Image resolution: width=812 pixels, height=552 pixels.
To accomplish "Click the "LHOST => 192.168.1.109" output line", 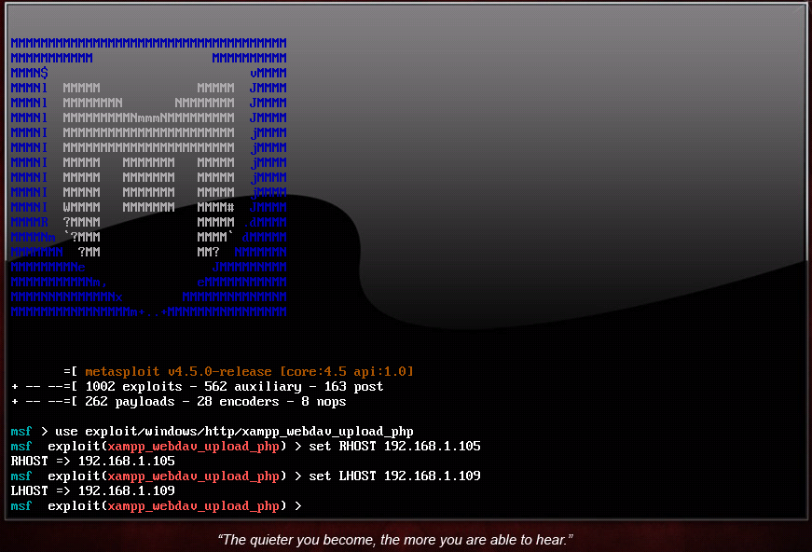I will point(92,490).
